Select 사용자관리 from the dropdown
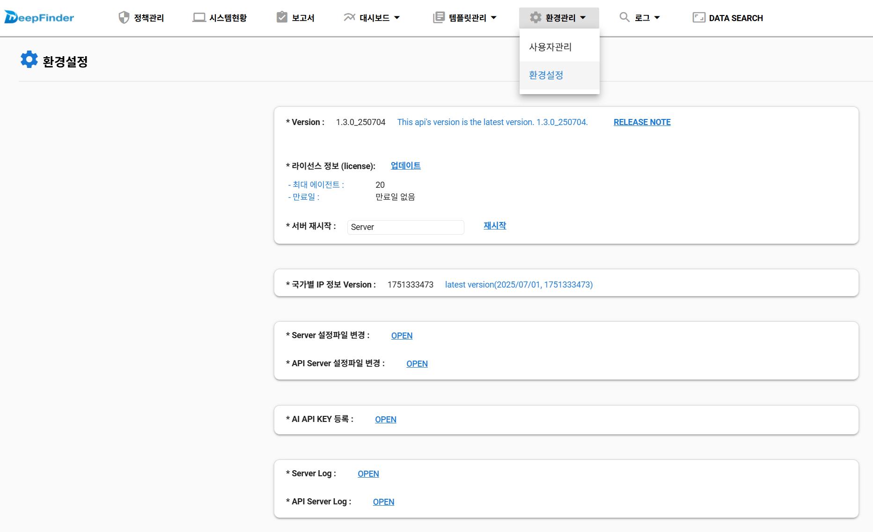 click(559, 47)
